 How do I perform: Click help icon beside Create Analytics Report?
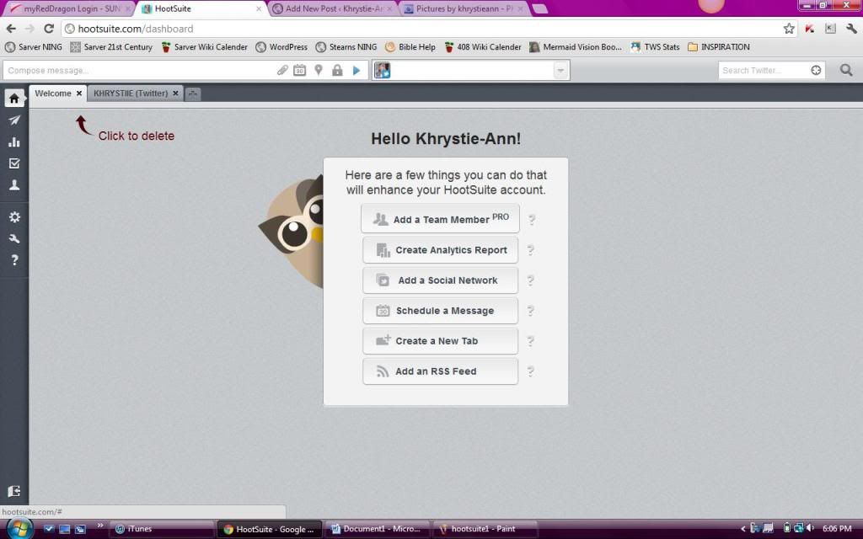531,250
